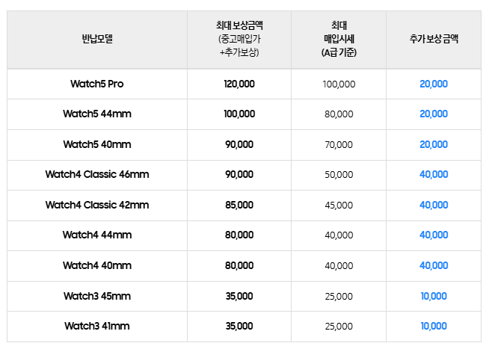
Task: Select the Watch5 44mm row label
Action: 97,114
